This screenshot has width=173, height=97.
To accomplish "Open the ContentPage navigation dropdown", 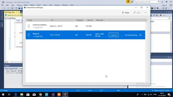I will pyautogui.click(x=13, y=18).
